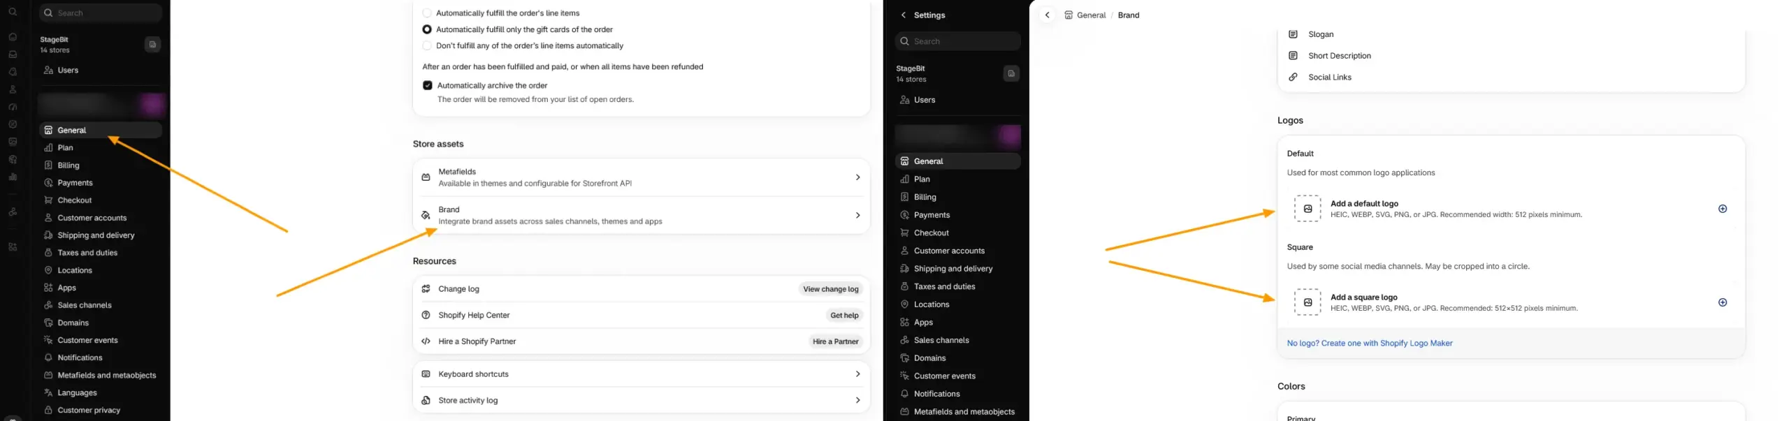This screenshot has width=1789, height=421.
Task: Click Customer accounts icon in General page sidebar
Action: (x=48, y=218)
